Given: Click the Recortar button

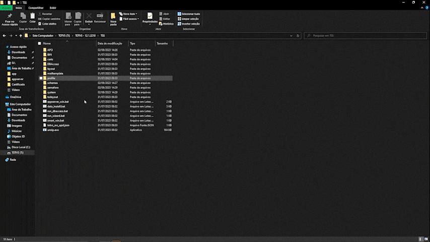Looking at the screenshot, I should click(45, 14).
